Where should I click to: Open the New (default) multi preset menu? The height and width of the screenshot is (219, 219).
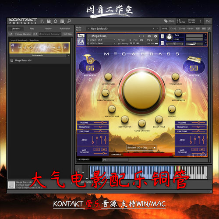[x=99, y=28]
